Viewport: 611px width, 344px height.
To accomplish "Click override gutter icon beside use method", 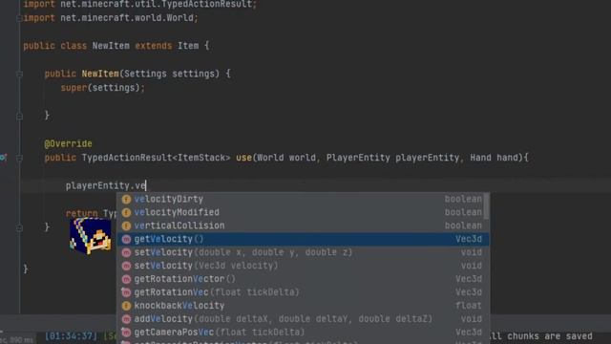I will pos(3,158).
